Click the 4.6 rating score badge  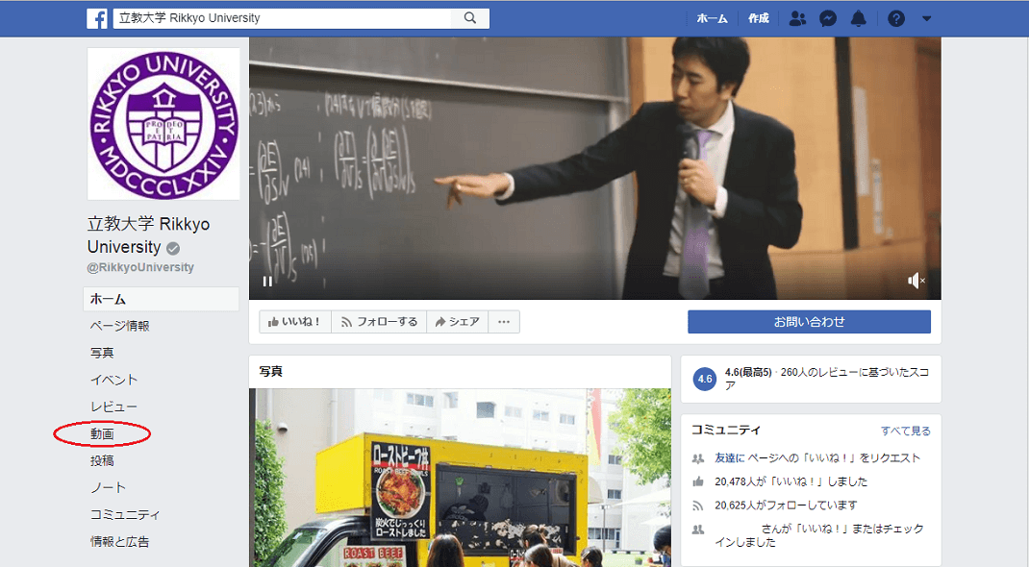pyautogui.click(x=705, y=379)
